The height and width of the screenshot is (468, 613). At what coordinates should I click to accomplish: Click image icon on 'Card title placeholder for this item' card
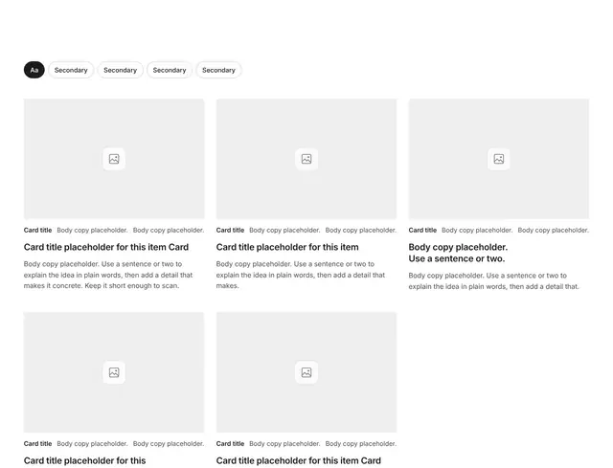(306, 159)
